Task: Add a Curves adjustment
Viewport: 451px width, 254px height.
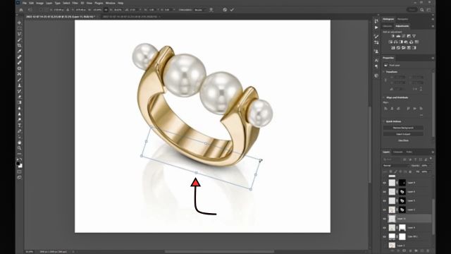Action: point(404,36)
